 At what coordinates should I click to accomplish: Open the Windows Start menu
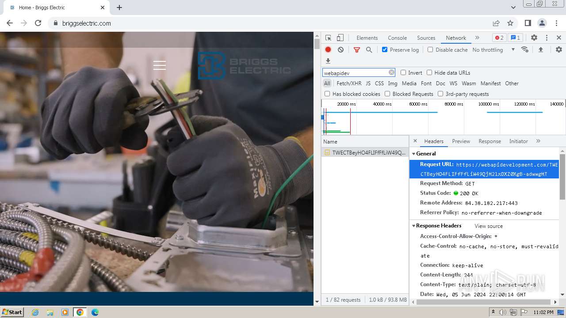(x=12, y=312)
